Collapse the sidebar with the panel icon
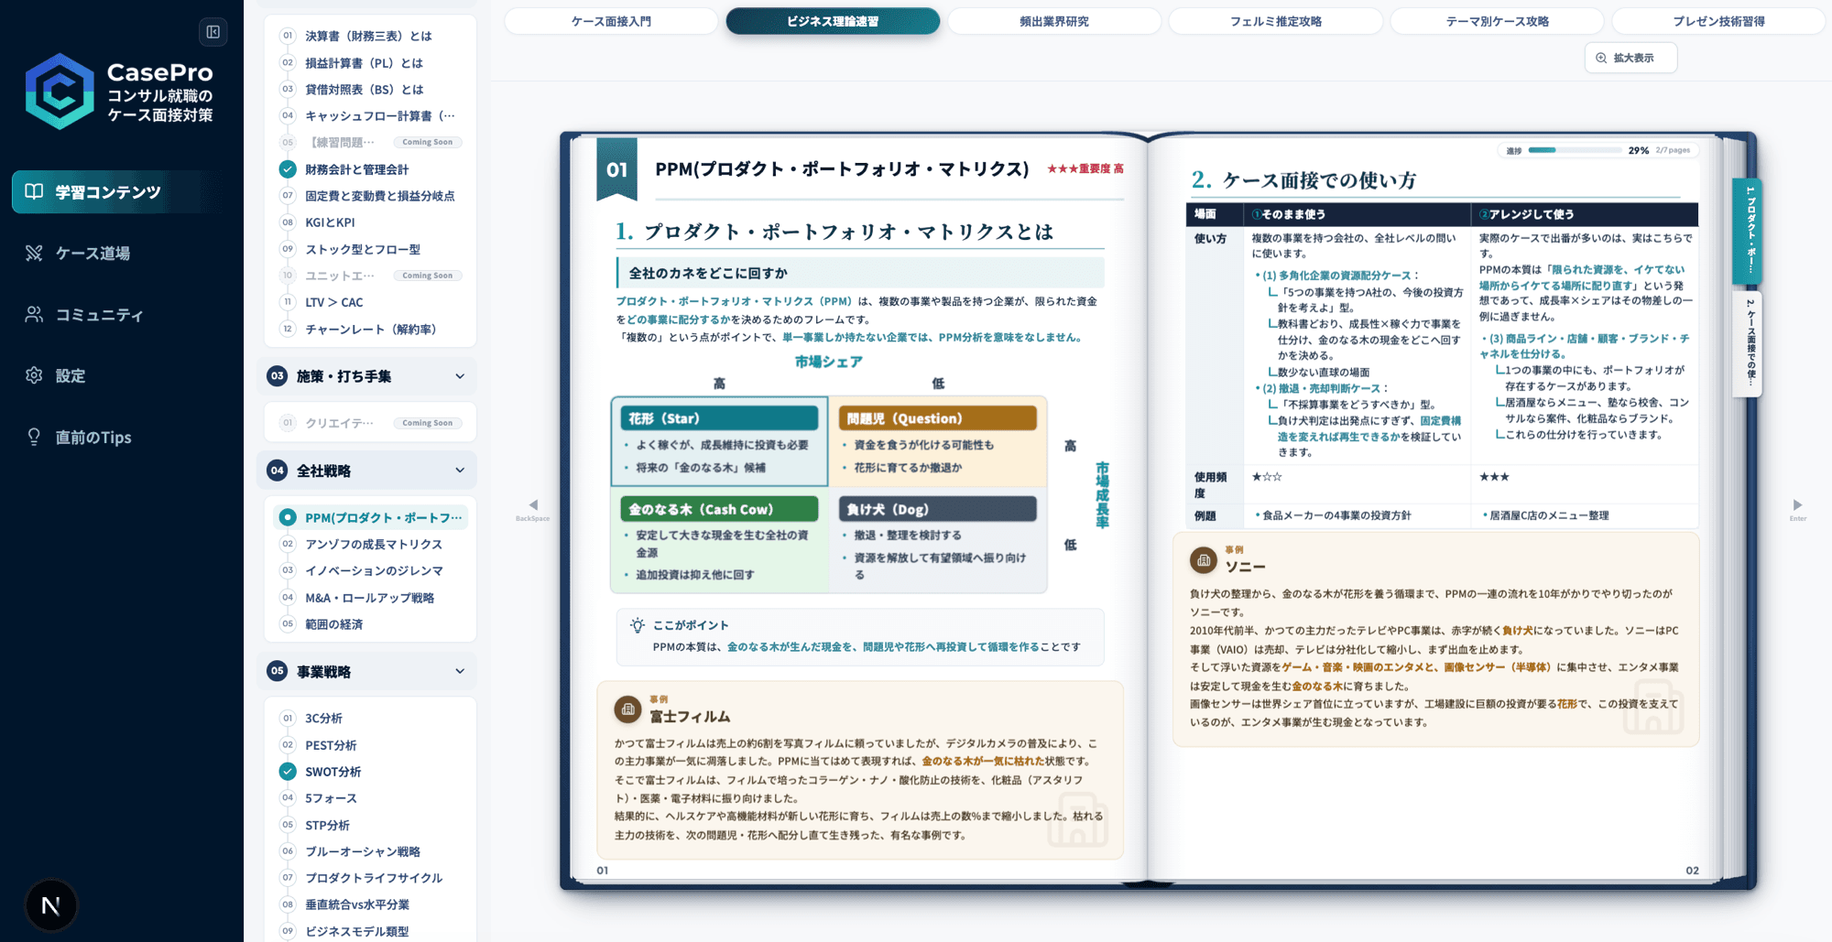Screen dimensions: 1832x942 (213, 32)
